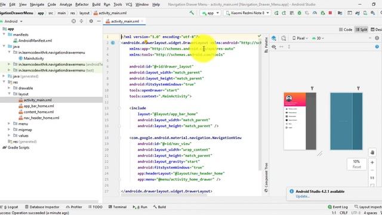Click the Orientation for Preview icon
This screenshot has width=382, height=215.
click(284, 38)
